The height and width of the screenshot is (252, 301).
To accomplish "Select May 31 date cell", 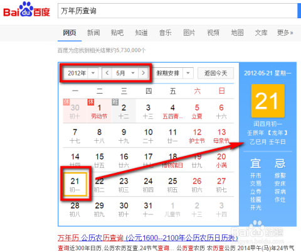I will point(148,209).
